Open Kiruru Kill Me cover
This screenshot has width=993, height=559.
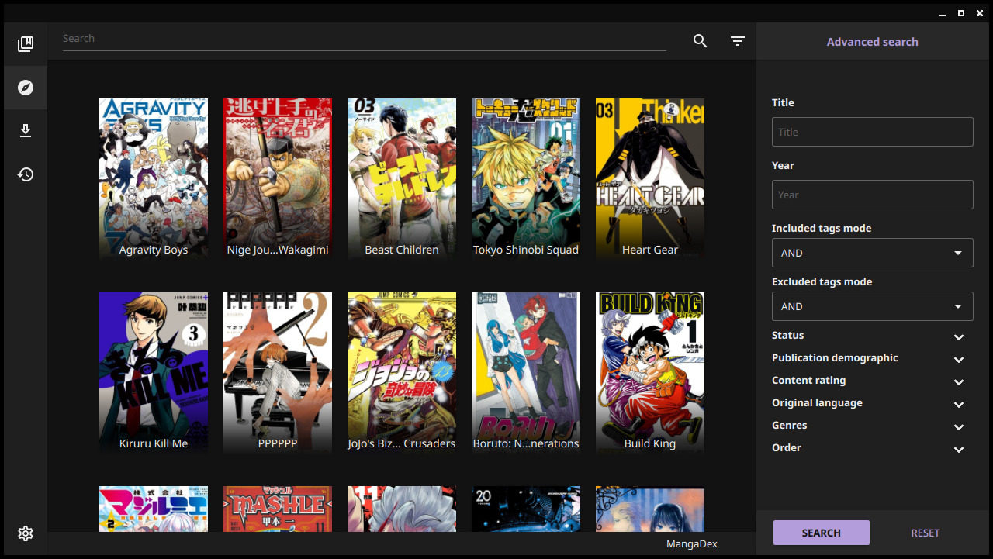[x=154, y=372]
